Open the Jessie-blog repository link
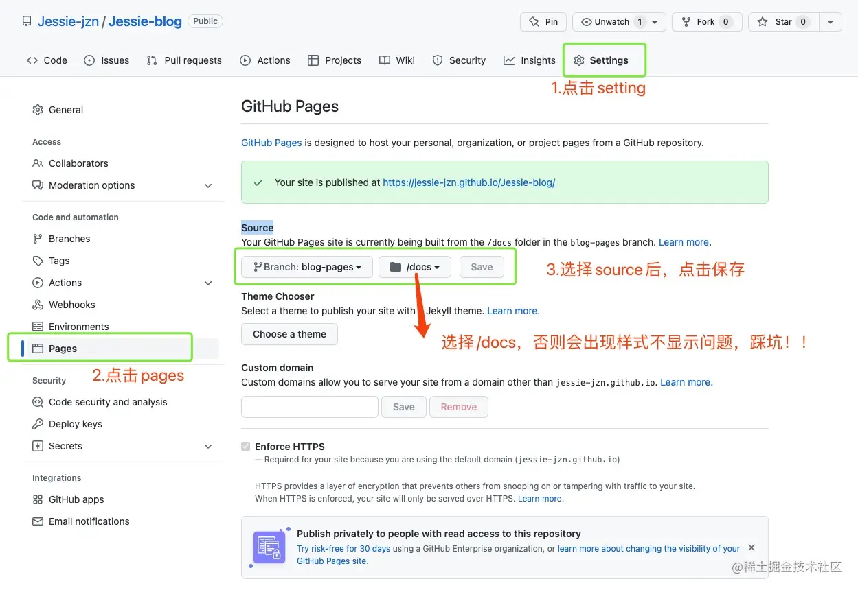 pos(145,21)
